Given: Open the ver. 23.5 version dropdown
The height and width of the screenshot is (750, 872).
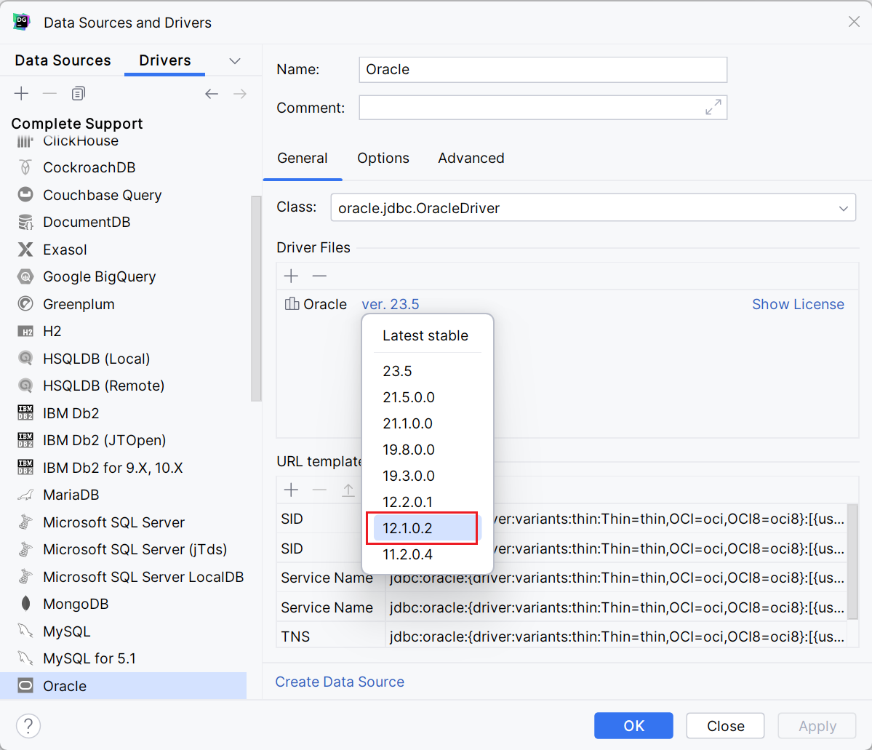Looking at the screenshot, I should [x=391, y=304].
